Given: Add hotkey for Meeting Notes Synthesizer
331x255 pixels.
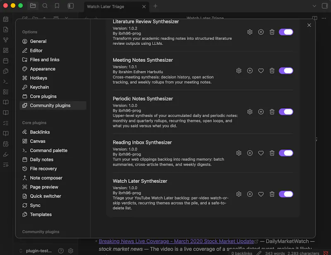Looking at the screenshot, I should [x=250, y=71].
